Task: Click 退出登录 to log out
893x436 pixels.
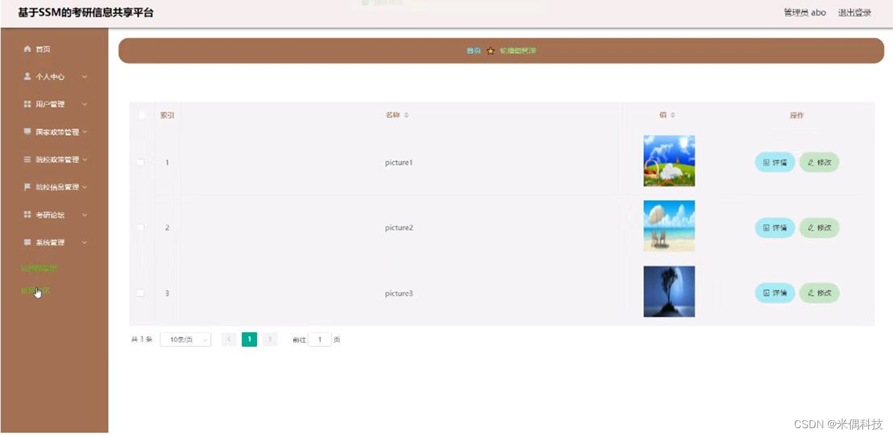Action: (854, 12)
